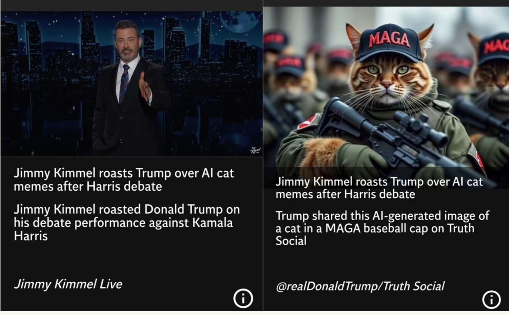Screen dimensions: 509x315
Task: Click the Kimmel show logo watermark
Action: click(255, 150)
